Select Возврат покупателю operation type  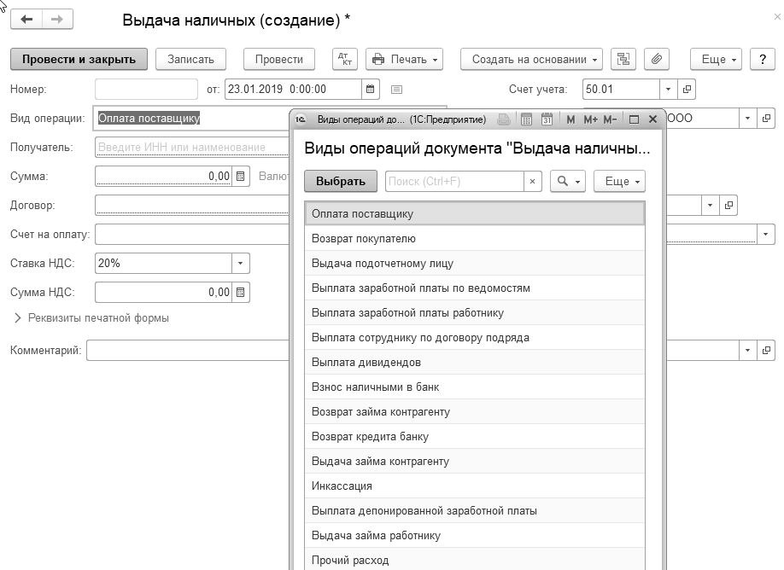point(475,239)
